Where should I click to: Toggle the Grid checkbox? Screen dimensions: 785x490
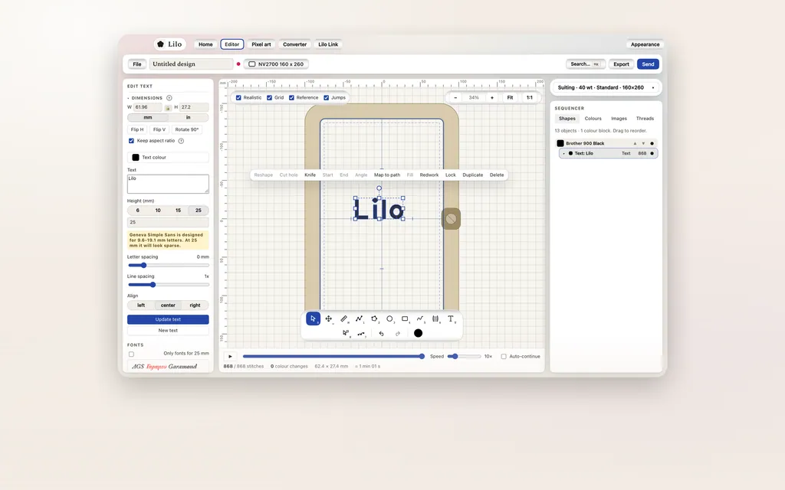click(x=269, y=97)
